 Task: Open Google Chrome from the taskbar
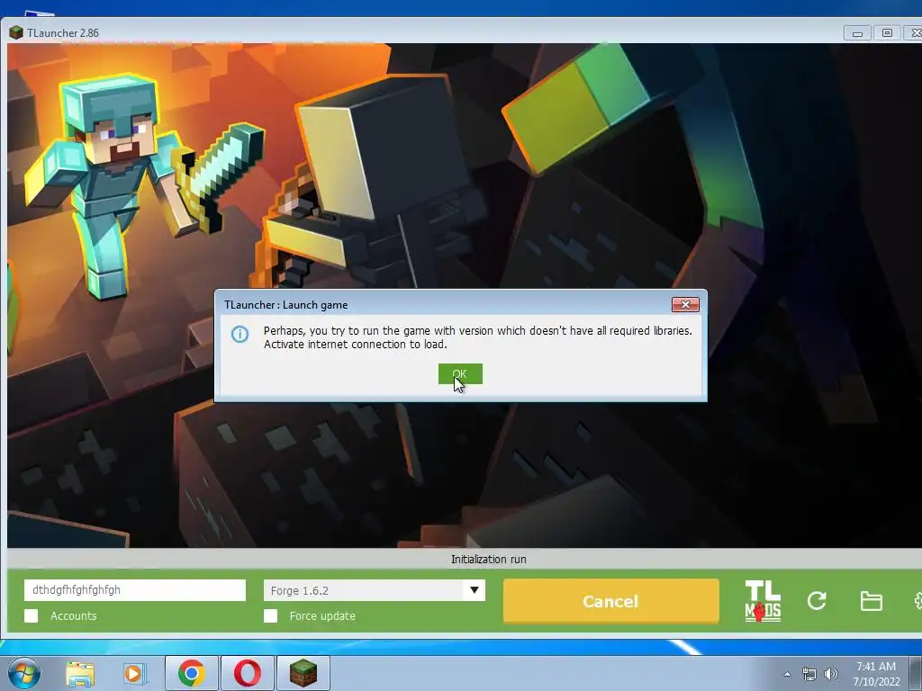pyautogui.click(x=191, y=673)
